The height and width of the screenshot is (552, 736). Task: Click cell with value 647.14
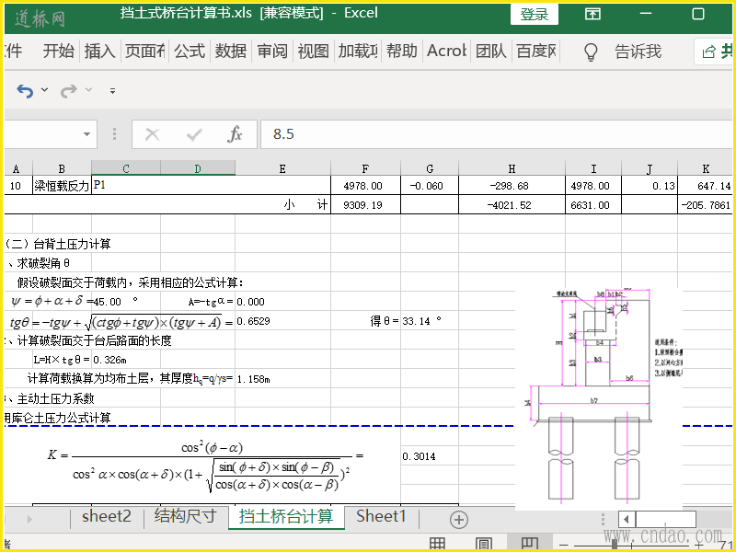point(705,186)
